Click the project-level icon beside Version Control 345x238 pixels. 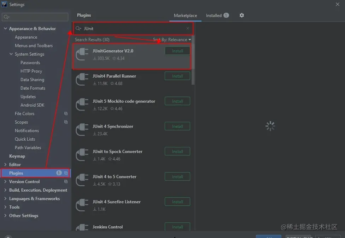tap(66, 181)
